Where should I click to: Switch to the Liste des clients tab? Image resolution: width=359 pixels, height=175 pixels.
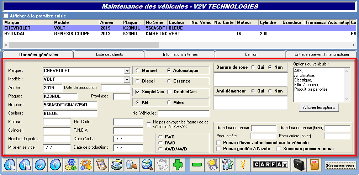[x=110, y=54]
